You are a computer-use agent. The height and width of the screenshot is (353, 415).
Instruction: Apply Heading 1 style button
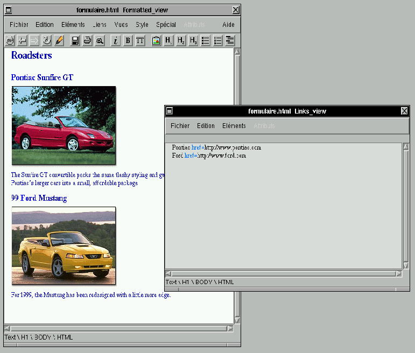[168, 40]
